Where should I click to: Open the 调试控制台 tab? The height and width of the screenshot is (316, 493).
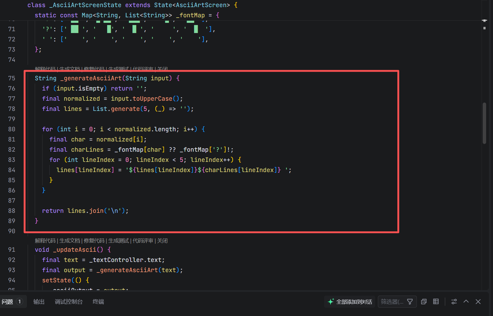[x=69, y=302]
